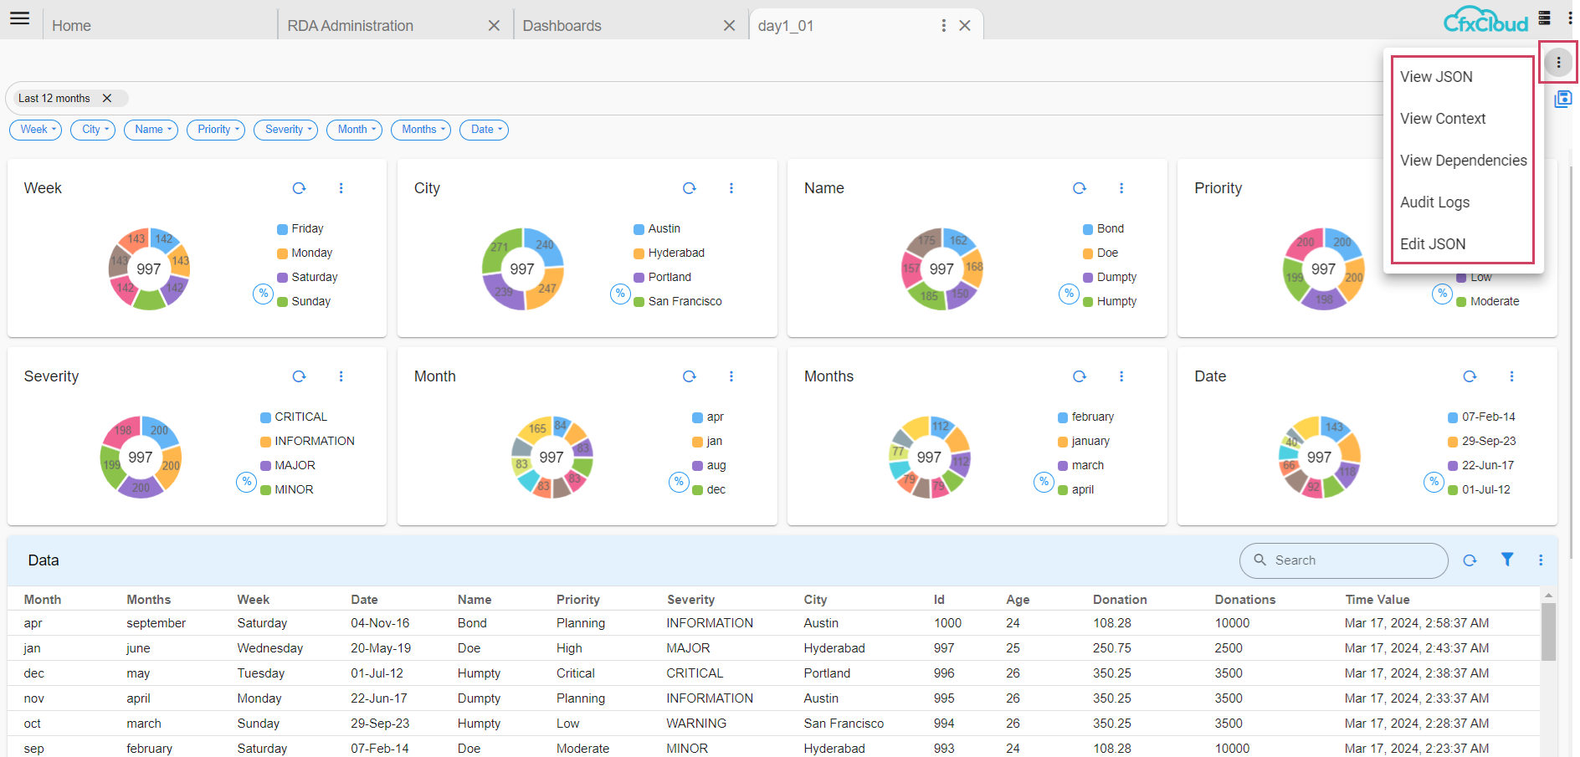Click the Friday legend color swatch
This screenshot has height=757, width=1580.
coord(283,229)
